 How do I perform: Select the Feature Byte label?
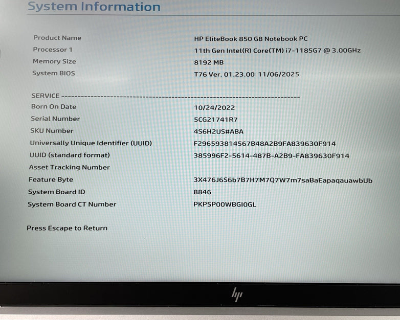click(x=51, y=179)
